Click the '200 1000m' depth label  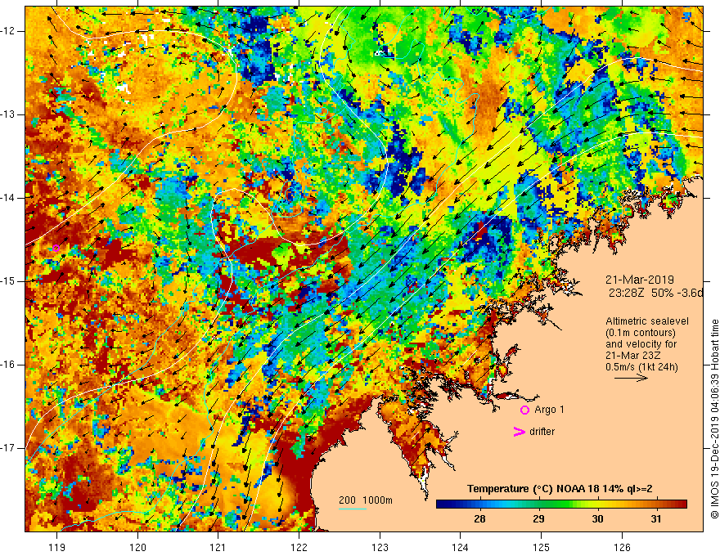[x=366, y=500]
